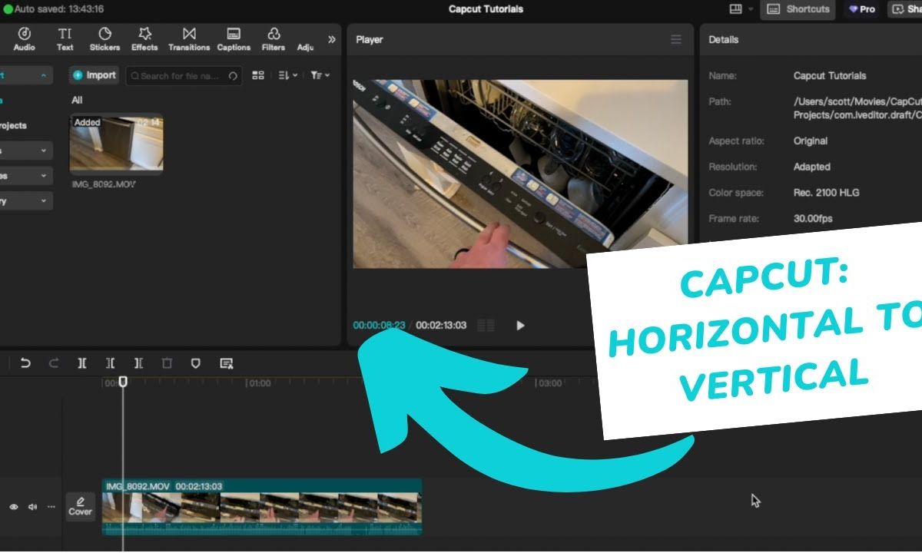This screenshot has height=553, width=922.
Task: Click the 03:00 mark on timeline ruler
Action: coord(549,382)
